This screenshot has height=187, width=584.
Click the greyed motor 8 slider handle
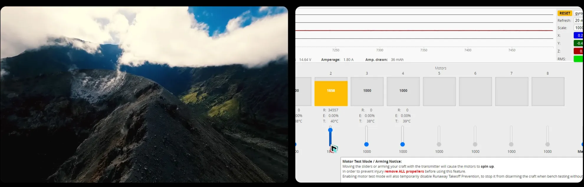(547, 144)
